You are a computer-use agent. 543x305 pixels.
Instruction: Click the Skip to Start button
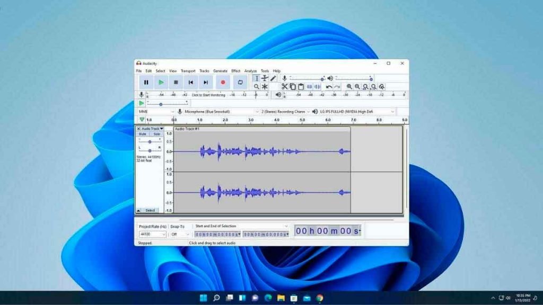[190, 82]
